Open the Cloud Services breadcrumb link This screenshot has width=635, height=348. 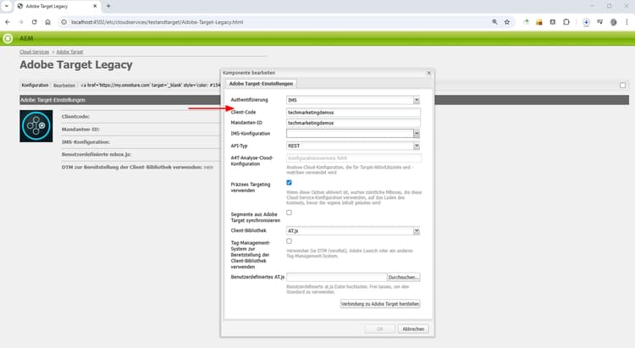34,52
